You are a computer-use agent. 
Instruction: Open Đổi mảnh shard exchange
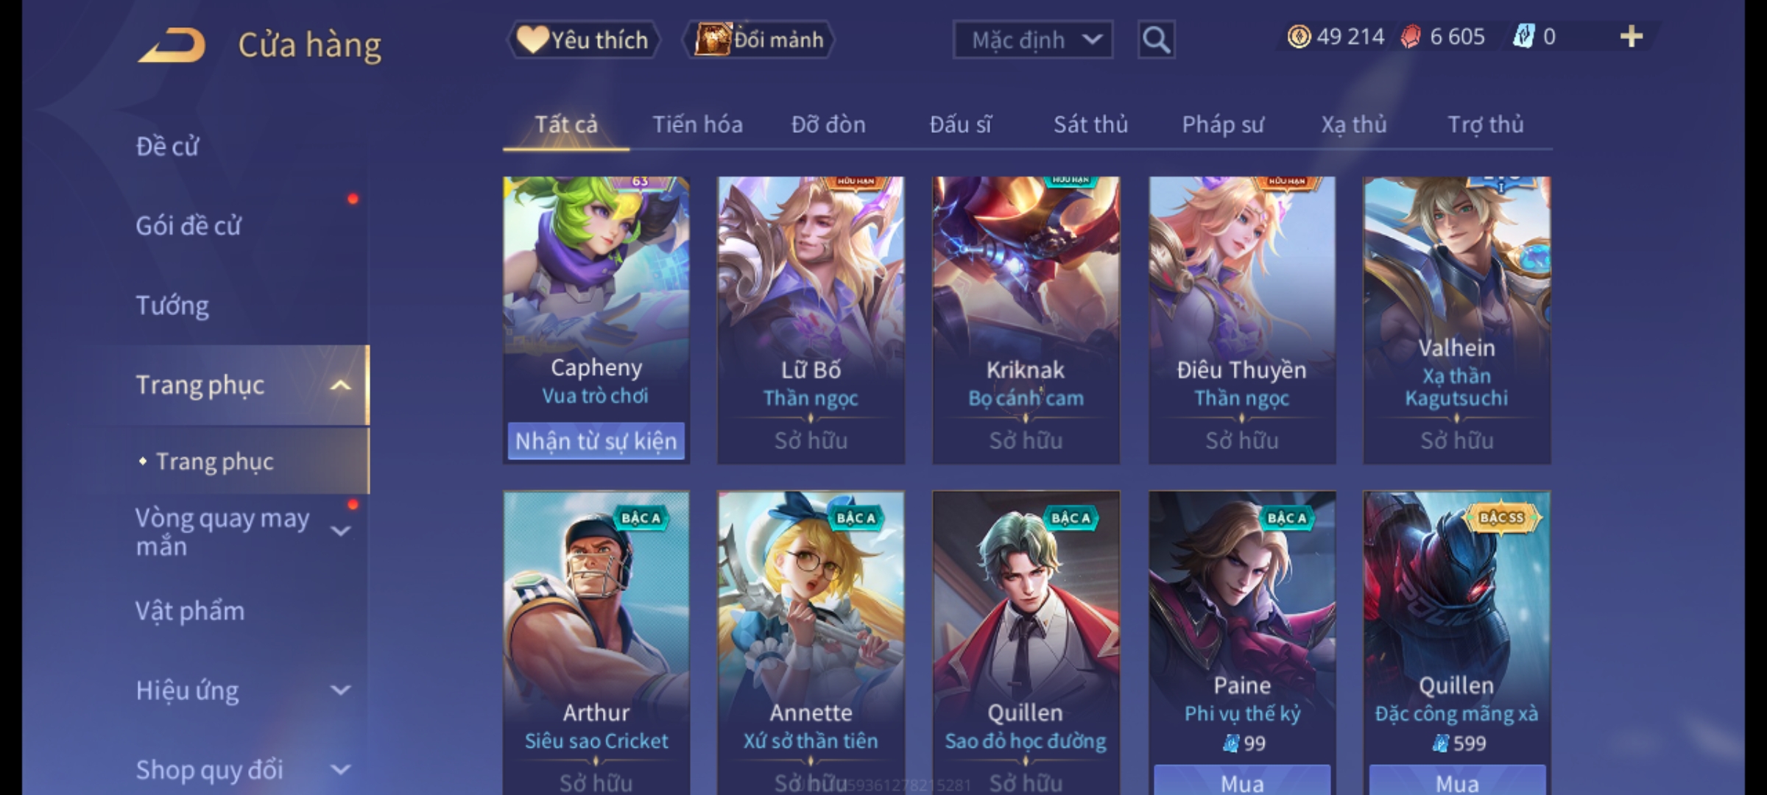click(759, 40)
